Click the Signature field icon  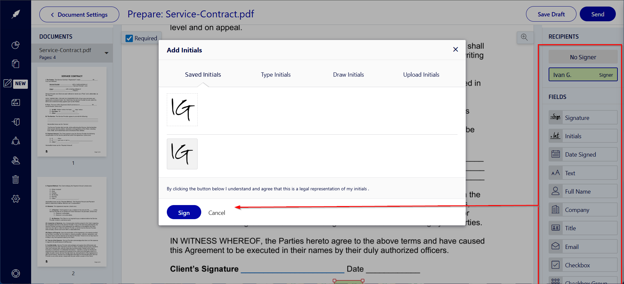click(x=556, y=117)
